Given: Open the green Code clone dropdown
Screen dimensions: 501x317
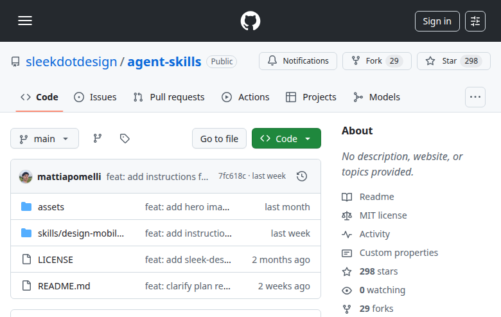Looking at the screenshot, I should pyautogui.click(x=286, y=138).
